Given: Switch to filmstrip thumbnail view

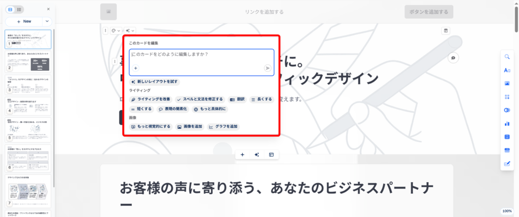Looking at the screenshot, I should pos(10,9).
